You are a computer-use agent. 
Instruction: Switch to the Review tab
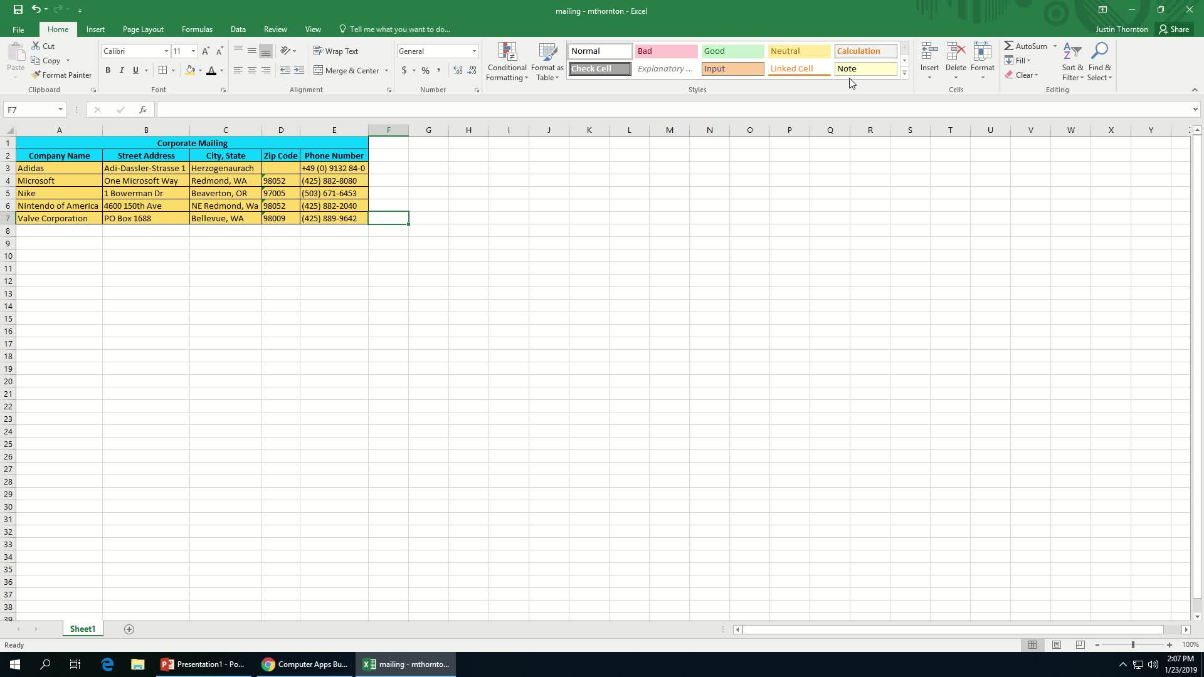coord(275,29)
